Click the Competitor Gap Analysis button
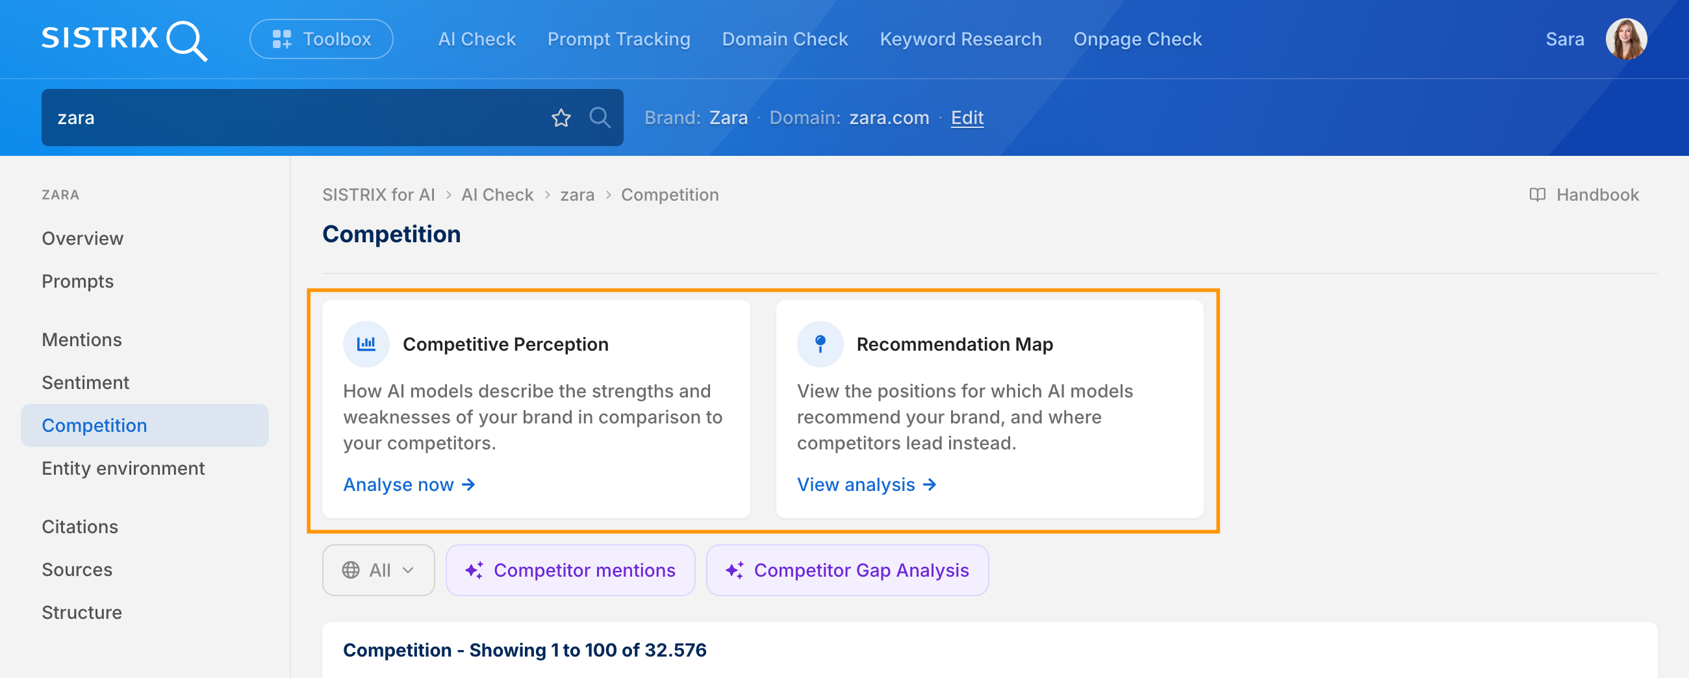 point(847,570)
